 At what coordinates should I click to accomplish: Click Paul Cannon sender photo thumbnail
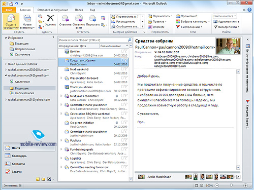pos(228,46)
